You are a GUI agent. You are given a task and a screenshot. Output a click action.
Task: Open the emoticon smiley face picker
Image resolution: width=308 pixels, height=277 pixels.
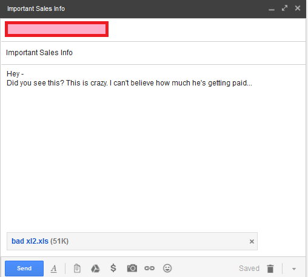tap(167, 268)
